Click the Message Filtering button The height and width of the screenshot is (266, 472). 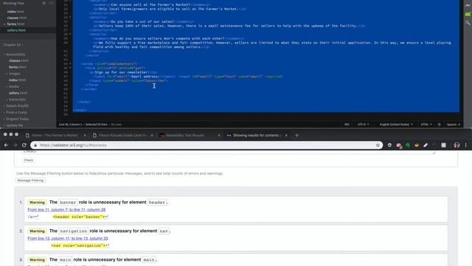(30, 180)
